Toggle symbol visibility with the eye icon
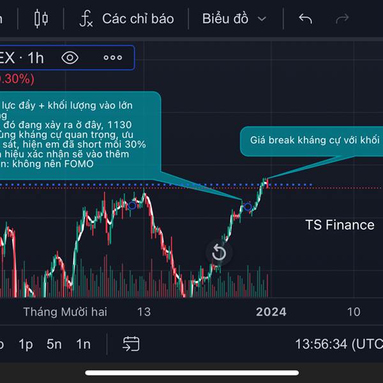Image resolution: width=383 pixels, height=383 pixels. pyautogui.click(x=70, y=57)
